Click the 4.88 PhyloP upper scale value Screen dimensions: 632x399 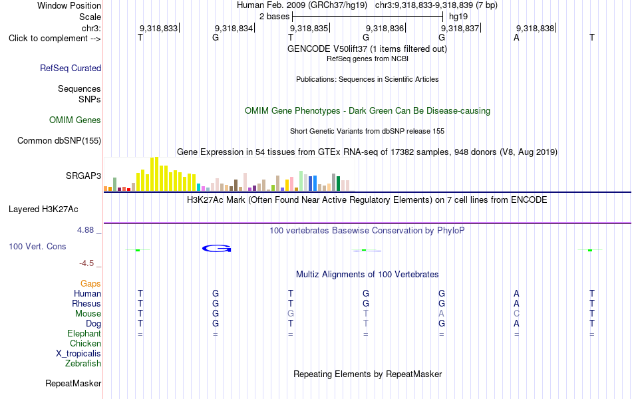tap(85, 230)
